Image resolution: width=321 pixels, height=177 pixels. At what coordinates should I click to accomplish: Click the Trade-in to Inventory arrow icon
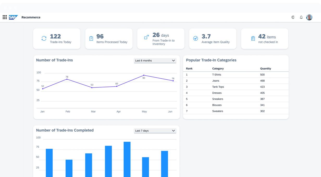(146, 37)
